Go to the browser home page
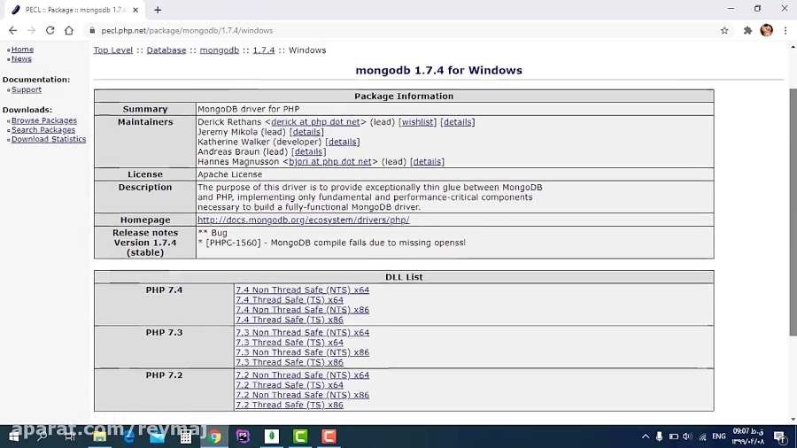This screenshot has height=448, width=797. 69,30
